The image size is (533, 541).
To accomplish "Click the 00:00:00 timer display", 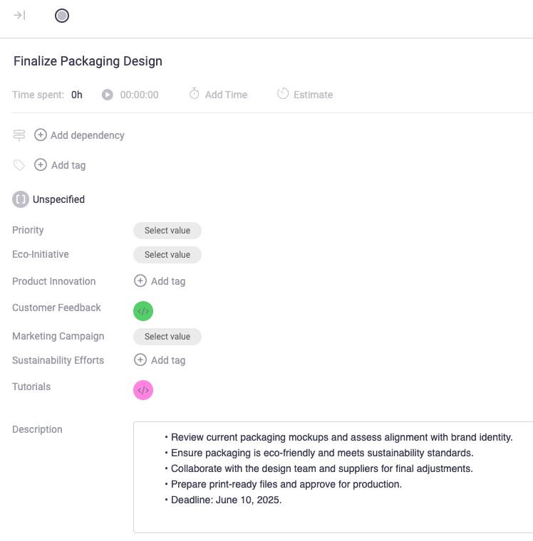I will coord(139,95).
